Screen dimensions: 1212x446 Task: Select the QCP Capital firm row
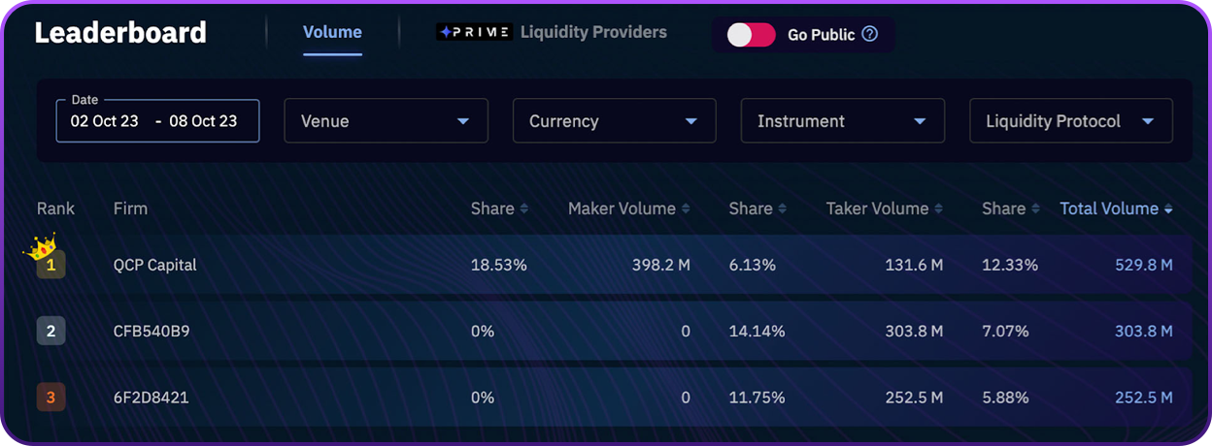coord(155,265)
